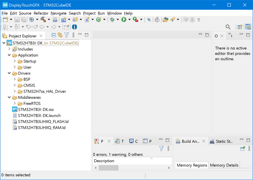
Task: Click the Run with toolbox icon
Action: (135, 19)
